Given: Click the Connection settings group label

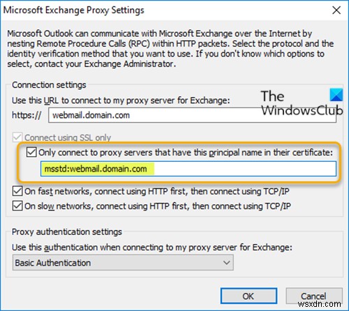Looking at the screenshot, I should (x=49, y=85).
